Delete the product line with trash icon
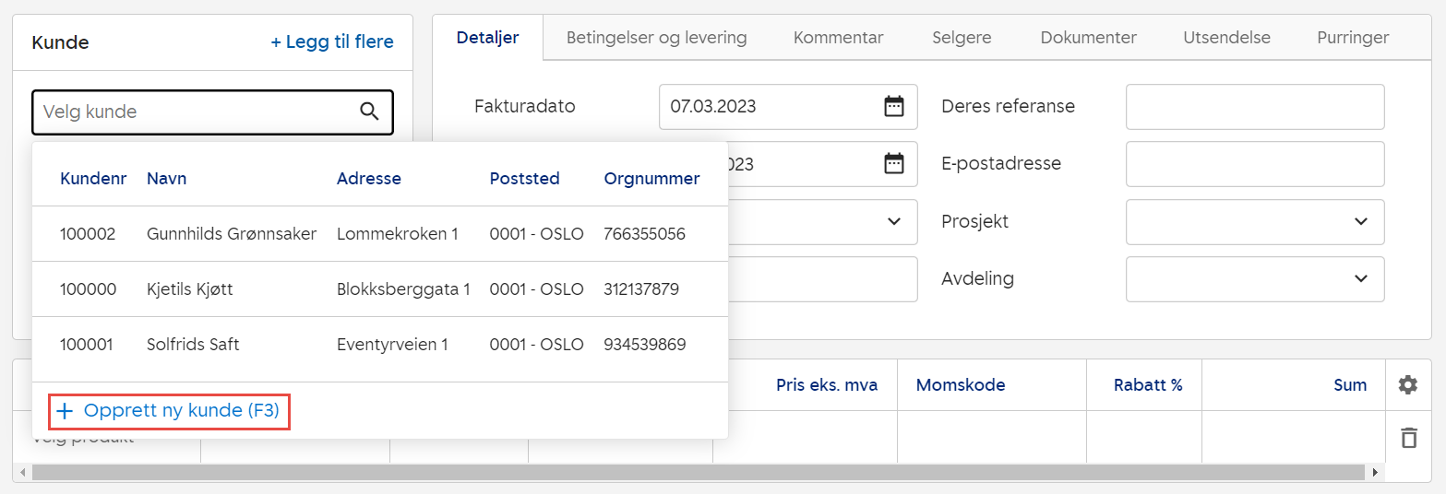1446x494 pixels. (x=1407, y=438)
